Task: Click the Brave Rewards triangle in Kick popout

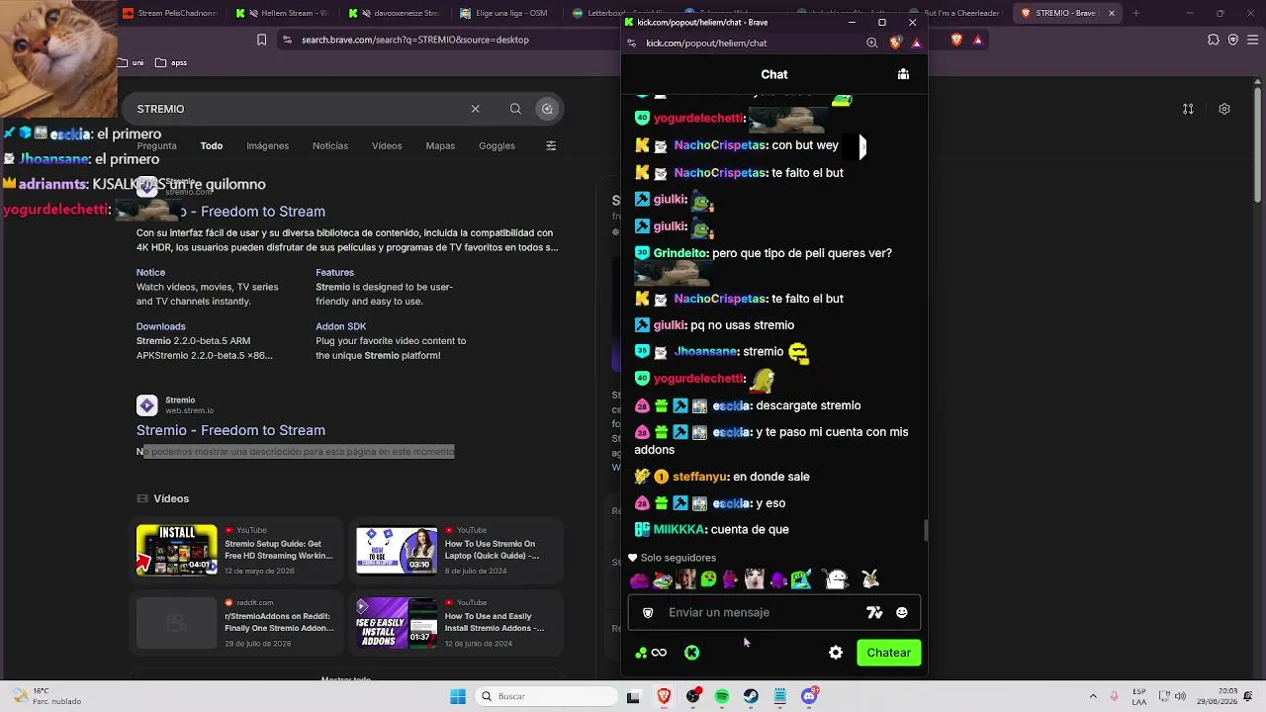Action: coord(917,43)
